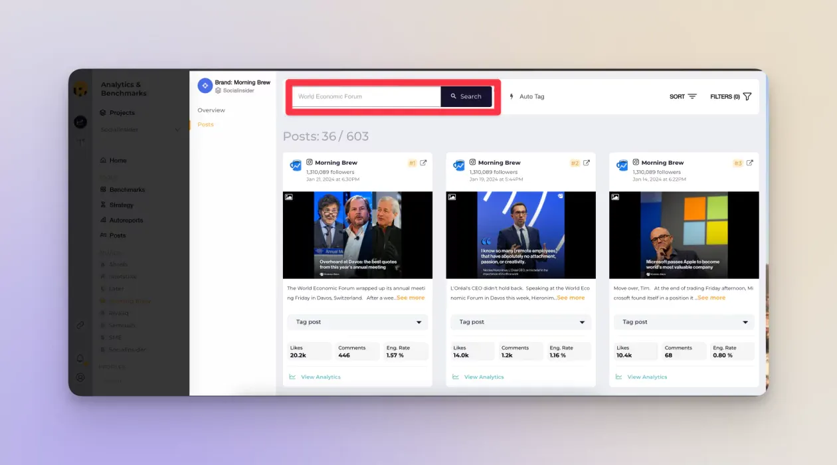Viewport: 837px width, 465px height.
Task: Open the sidebar Posts tool item
Action: (112, 236)
